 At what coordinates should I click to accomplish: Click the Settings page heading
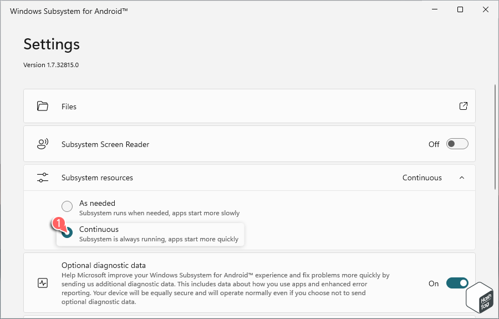(x=52, y=44)
